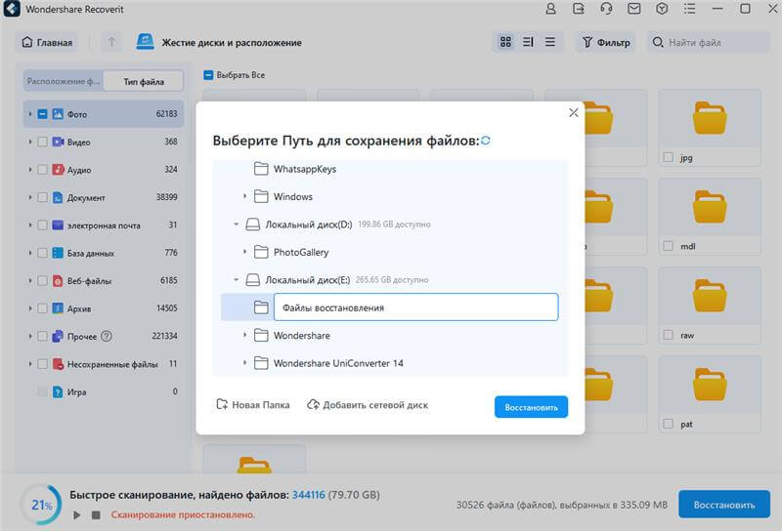Open the Фильтр options
The height and width of the screenshot is (531, 782).
(606, 42)
